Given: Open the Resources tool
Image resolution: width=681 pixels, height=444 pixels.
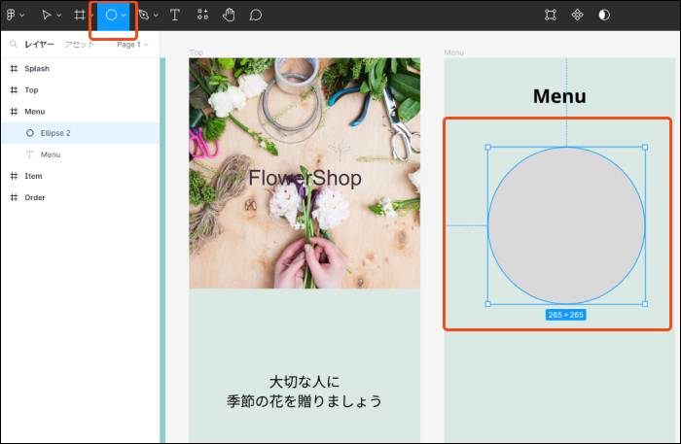Looking at the screenshot, I should (x=202, y=16).
